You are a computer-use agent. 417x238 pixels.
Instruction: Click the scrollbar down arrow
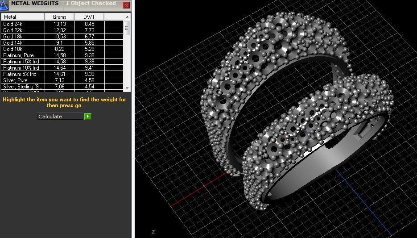pyautogui.click(x=127, y=88)
